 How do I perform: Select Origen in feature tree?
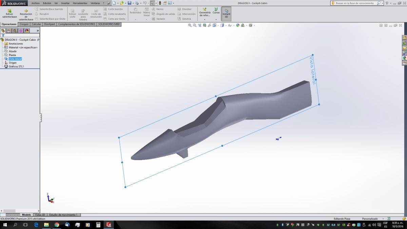tap(13, 63)
